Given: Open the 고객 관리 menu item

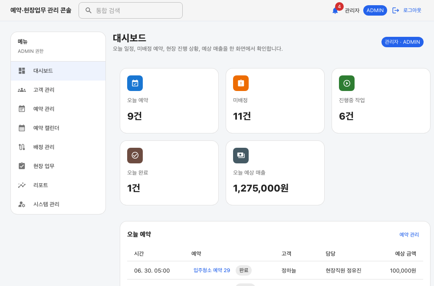Looking at the screenshot, I should point(58,90).
